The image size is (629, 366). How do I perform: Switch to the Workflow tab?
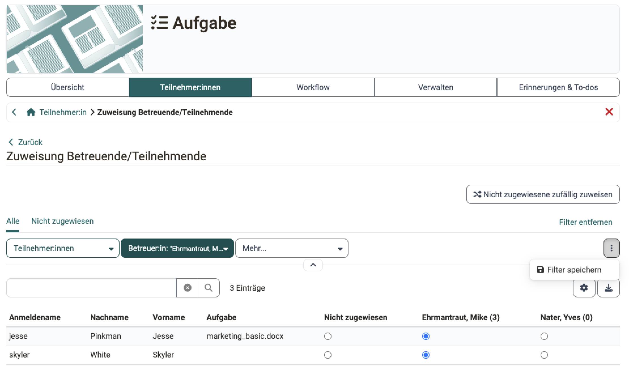coord(313,87)
